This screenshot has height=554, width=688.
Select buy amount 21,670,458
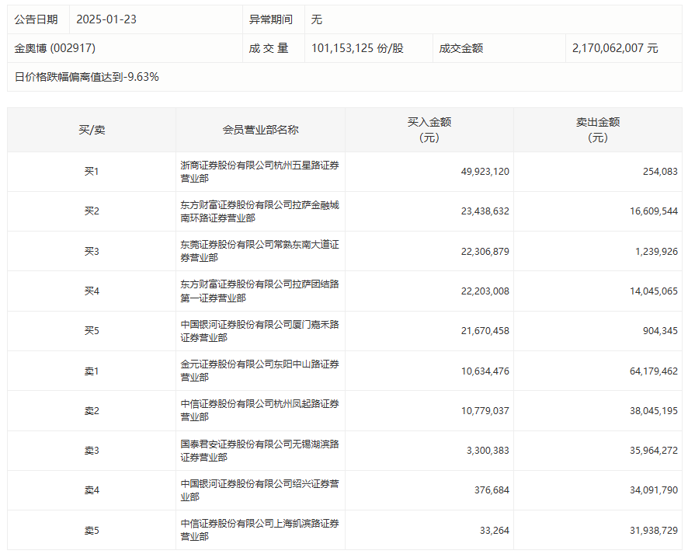click(x=485, y=330)
